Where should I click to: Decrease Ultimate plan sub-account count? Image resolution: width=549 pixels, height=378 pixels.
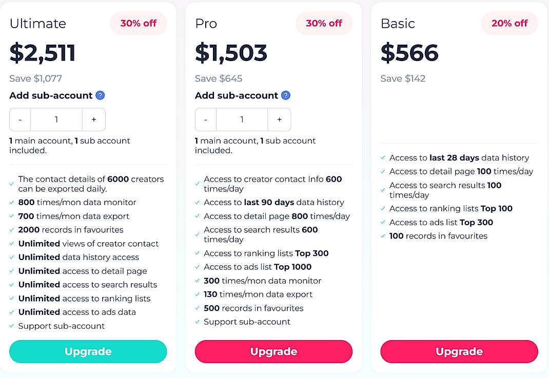[20, 120]
